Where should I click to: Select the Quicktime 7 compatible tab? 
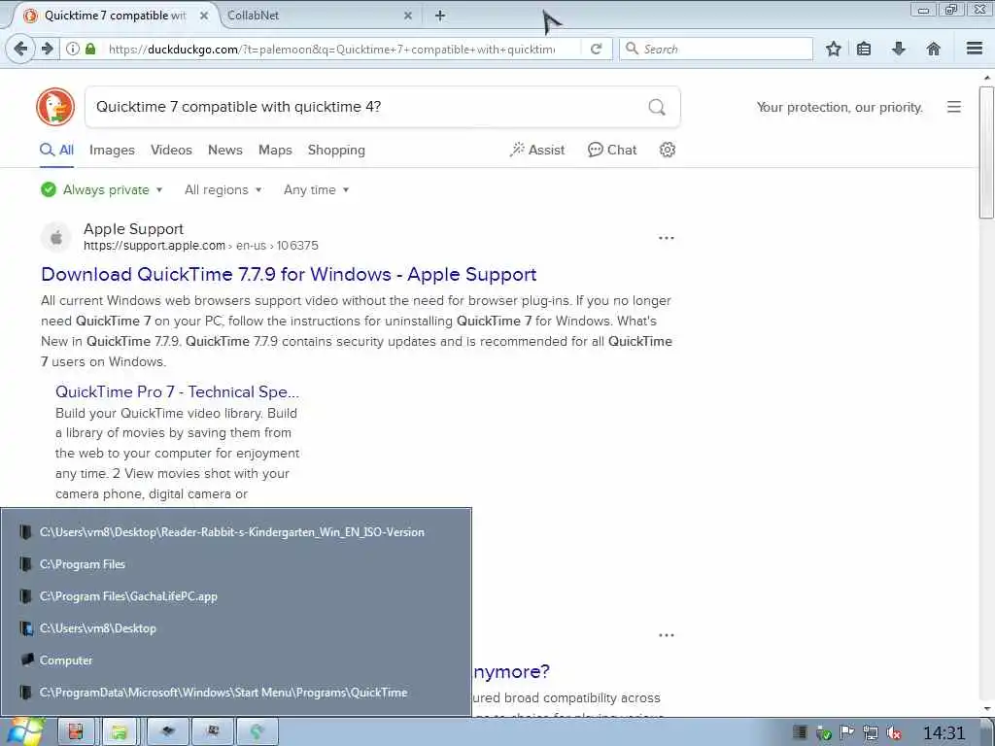click(x=115, y=16)
